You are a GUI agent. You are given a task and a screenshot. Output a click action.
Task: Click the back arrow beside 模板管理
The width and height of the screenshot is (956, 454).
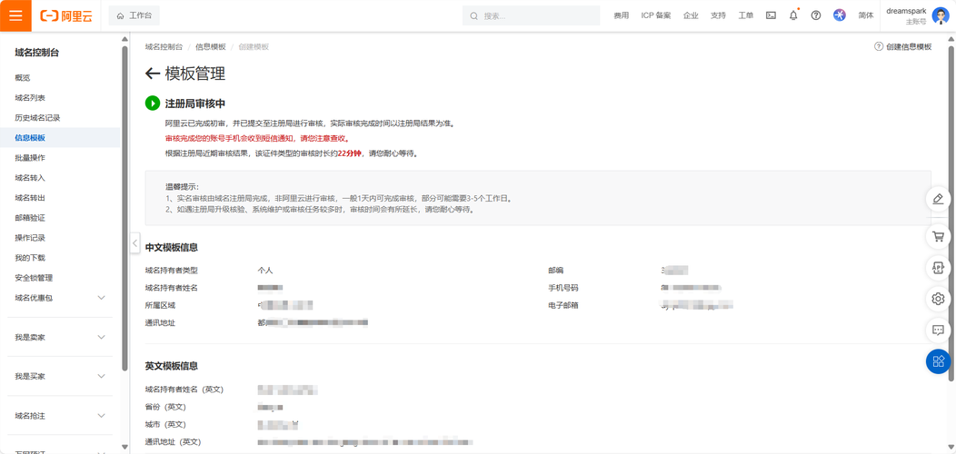pyautogui.click(x=153, y=74)
